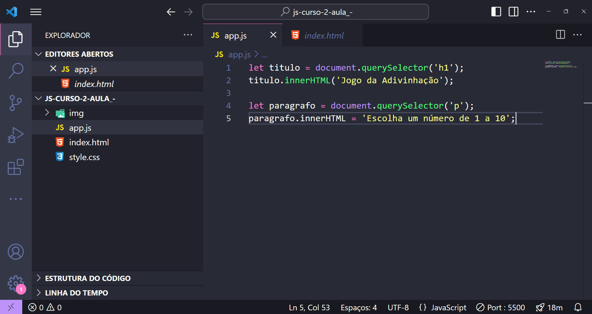The width and height of the screenshot is (592, 314).
Task: Click the Port : 5500 Live Server status
Action: coord(500,307)
